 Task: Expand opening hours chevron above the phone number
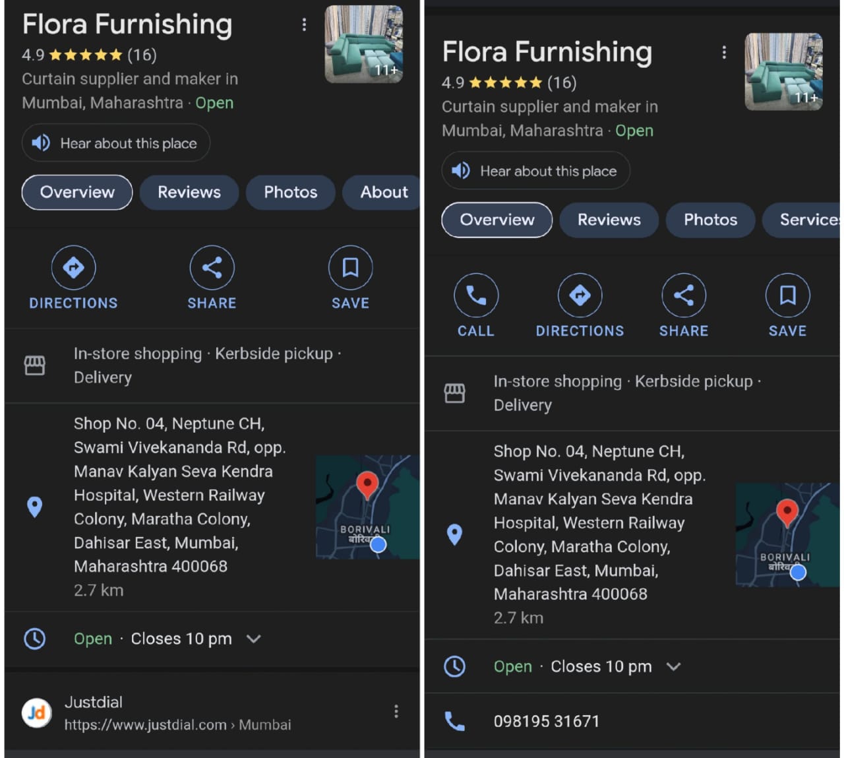[x=673, y=666]
